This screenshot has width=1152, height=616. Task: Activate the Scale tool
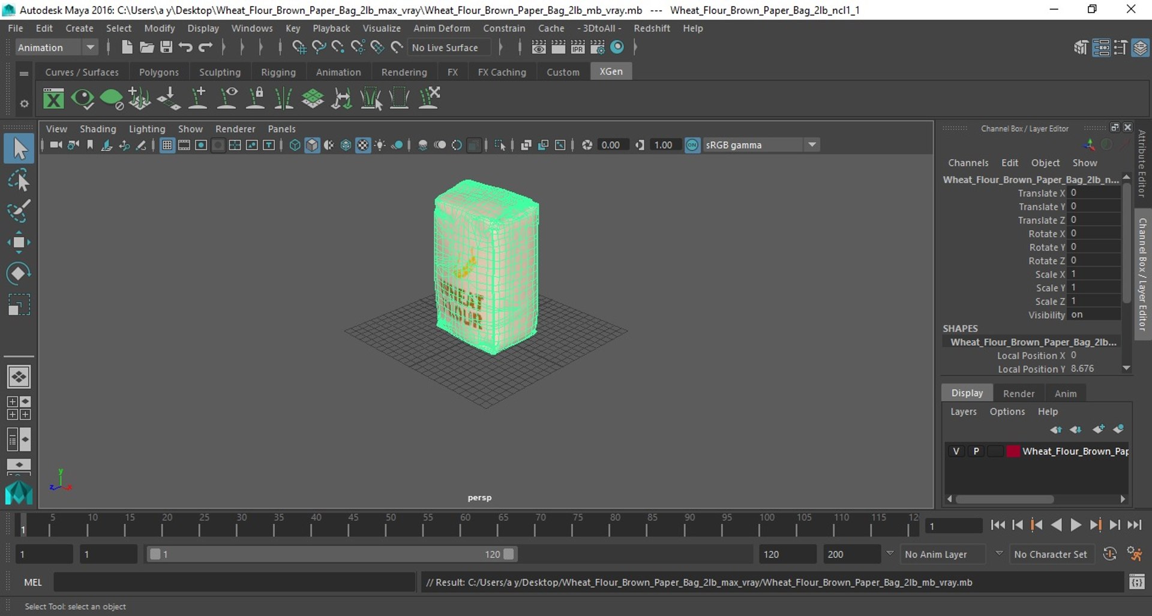19,304
